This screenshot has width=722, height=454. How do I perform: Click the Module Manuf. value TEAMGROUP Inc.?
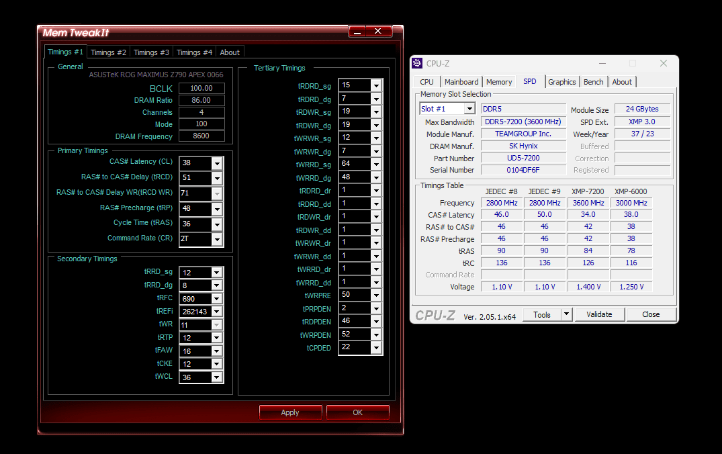click(523, 134)
